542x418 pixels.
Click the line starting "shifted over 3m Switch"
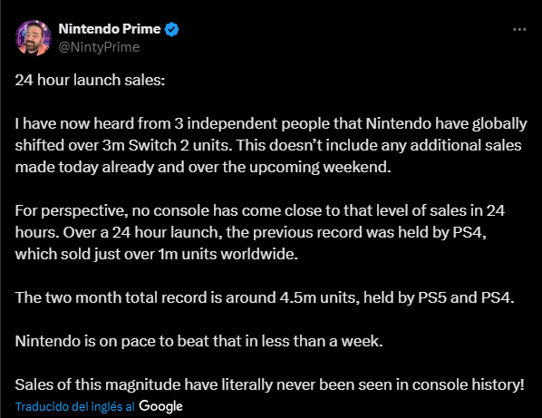tap(268, 146)
